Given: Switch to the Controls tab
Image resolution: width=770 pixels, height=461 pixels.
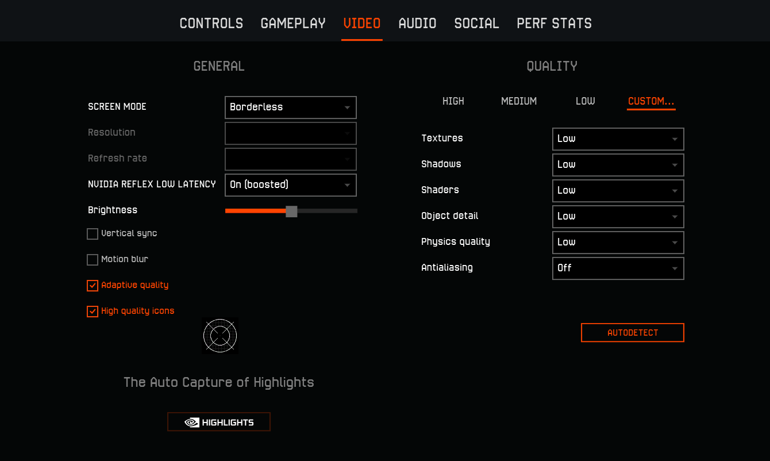Looking at the screenshot, I should pos(211,24).
